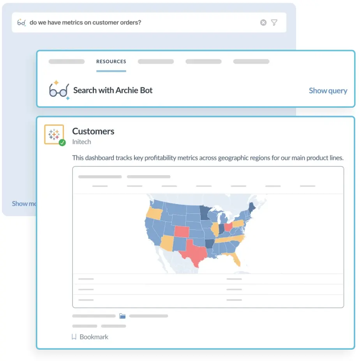Click the Archie glasses icon in the search bar
This screenshot has height=361, width=360.
[x=21, y=23]
